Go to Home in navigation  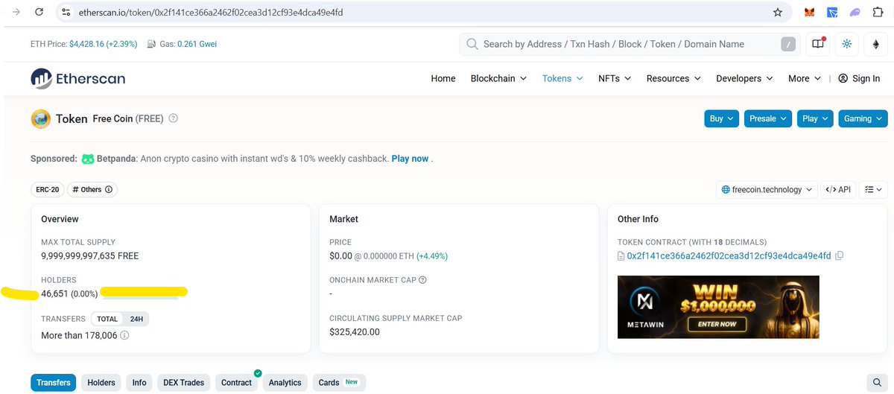click(443, 78)
